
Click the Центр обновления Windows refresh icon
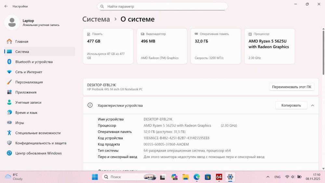pos(9,153)
